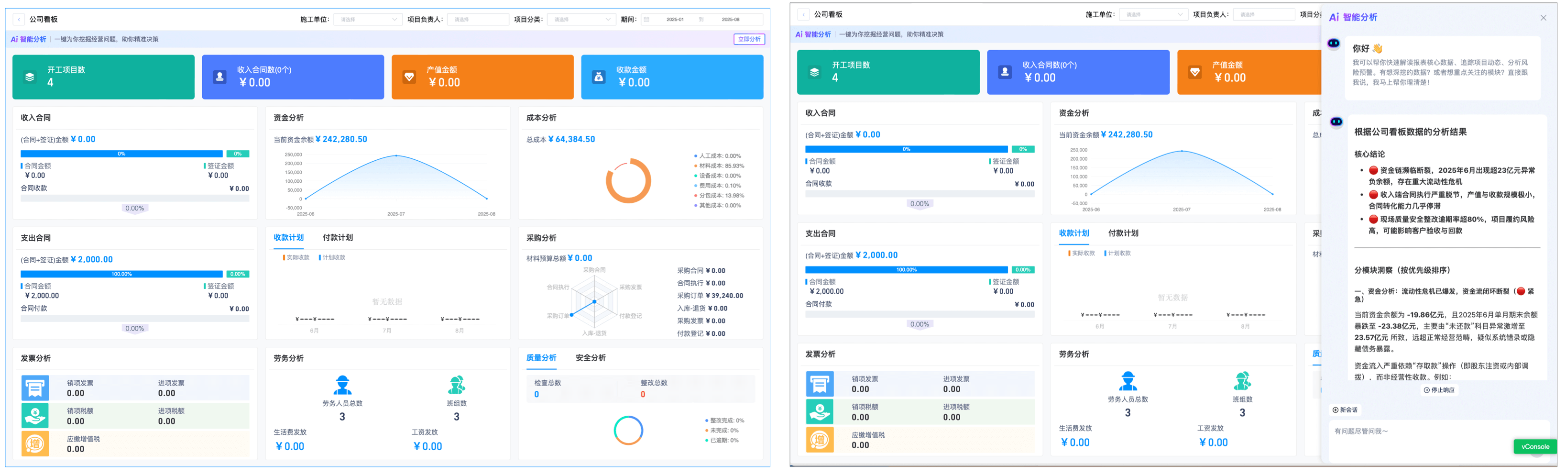The width and height of the screenshot is (1566, 476).
Task: Click 总成本 ¥64,384.50 in 成本分析
Action: (560, 139)
